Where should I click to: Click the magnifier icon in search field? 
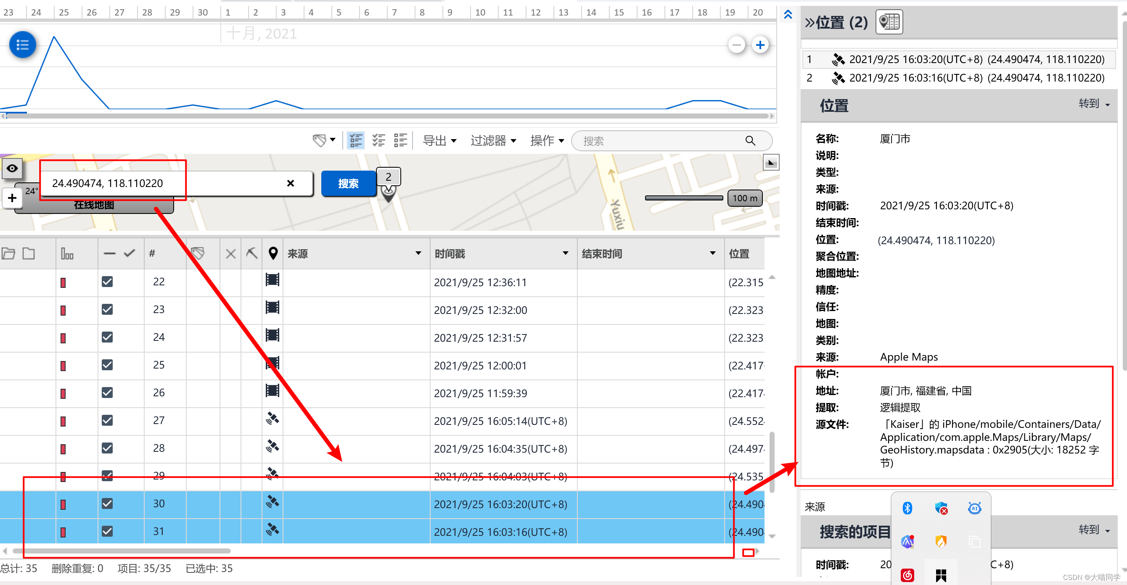click(750, 141)
